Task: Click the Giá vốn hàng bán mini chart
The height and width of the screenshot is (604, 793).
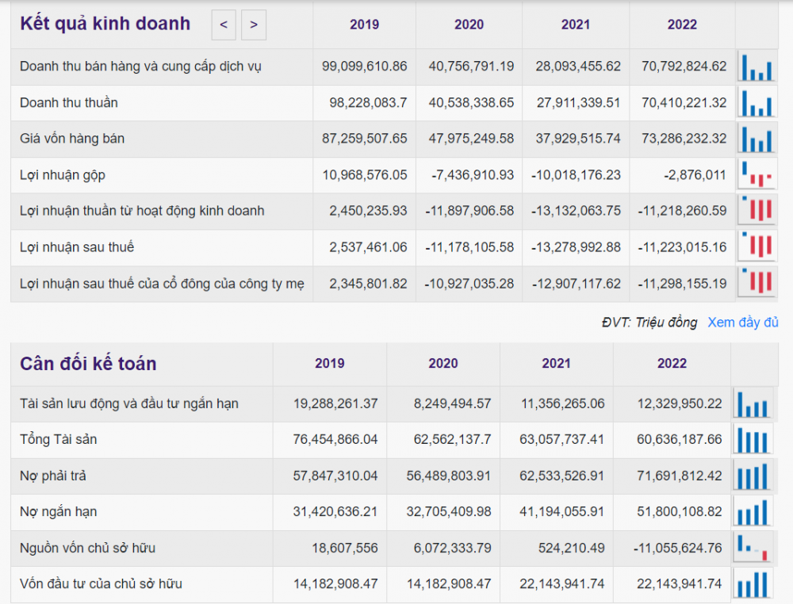Action: [x=757, y=139]
